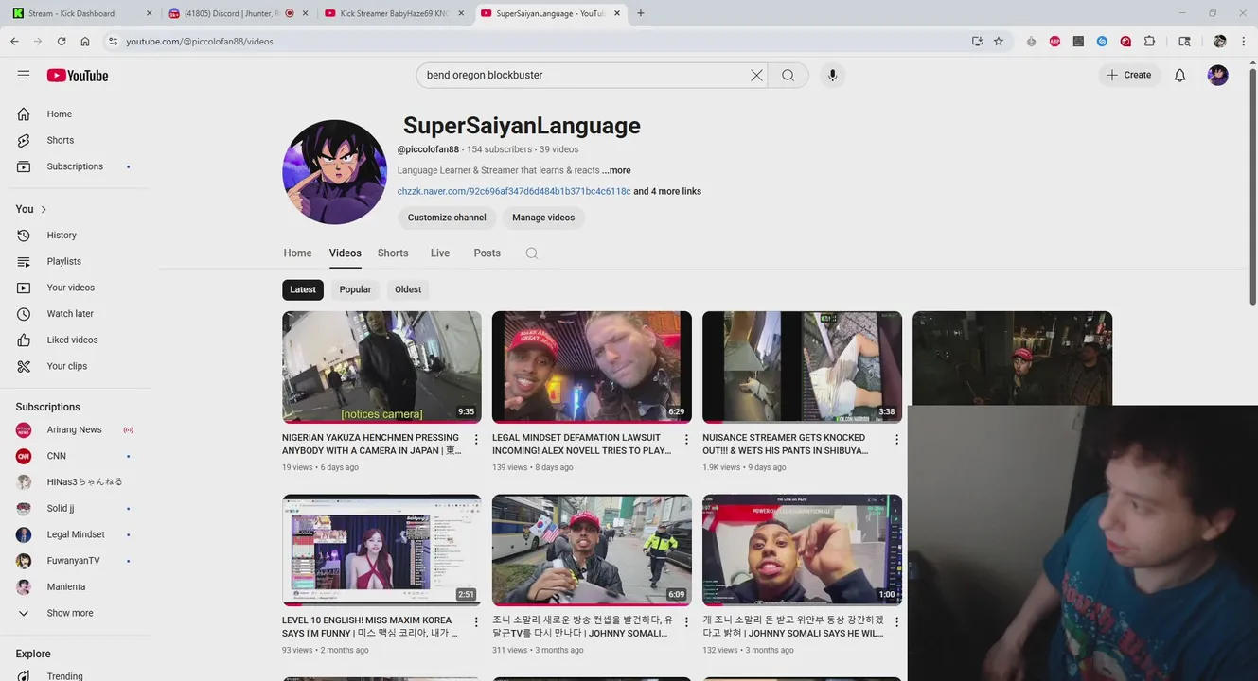Expand the You section chevron

[44, 209]
